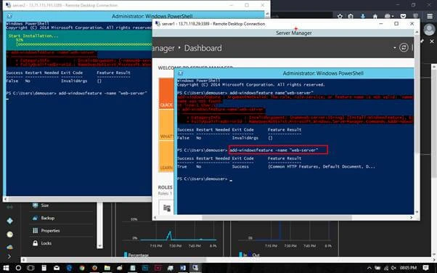Viewport: 437px width, 273px height.
Task: Click the Backup cloud icon
Action: (x=35, y=218)
